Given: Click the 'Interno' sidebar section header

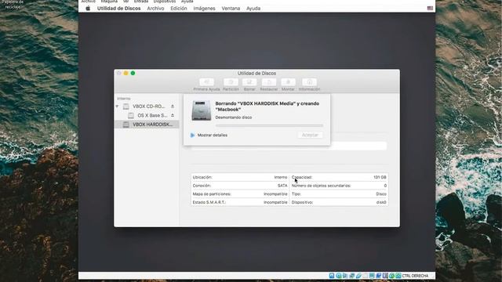Looking at the screenshot, I should click(x=124, y=99).
